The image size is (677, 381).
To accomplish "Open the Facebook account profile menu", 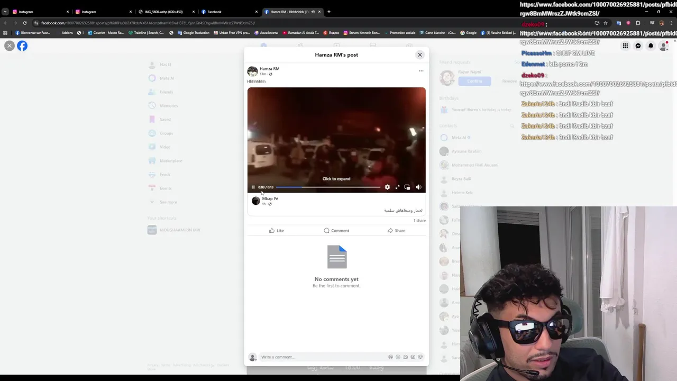I will tap(663, 46).
